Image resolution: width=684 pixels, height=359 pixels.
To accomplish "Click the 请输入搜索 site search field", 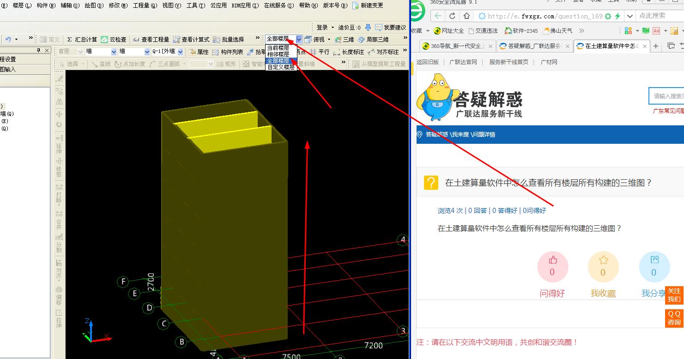I will (x=666, y=96).
